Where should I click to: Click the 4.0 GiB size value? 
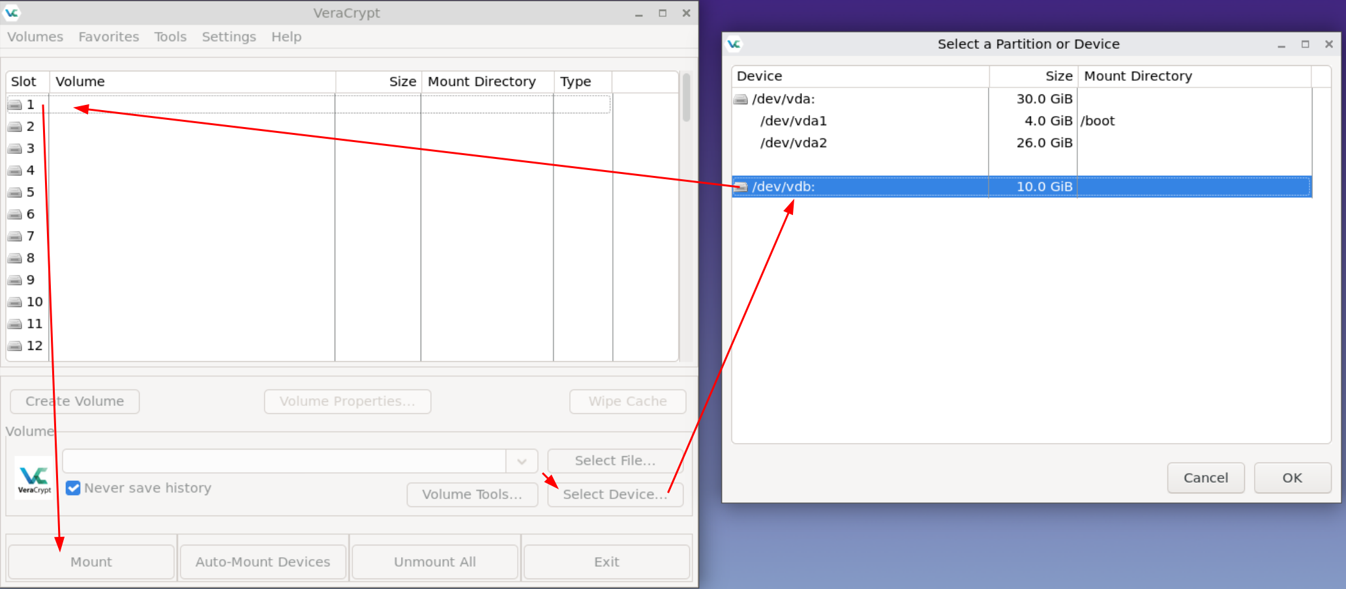point(1048,121)
